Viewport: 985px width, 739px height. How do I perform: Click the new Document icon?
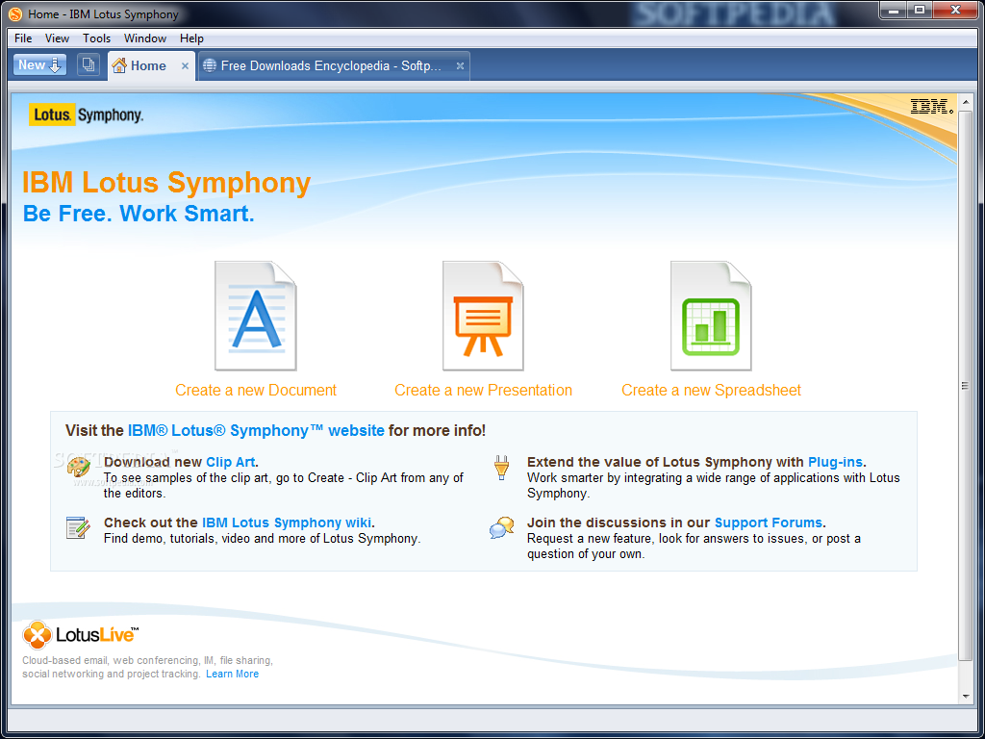click(256, 316)
